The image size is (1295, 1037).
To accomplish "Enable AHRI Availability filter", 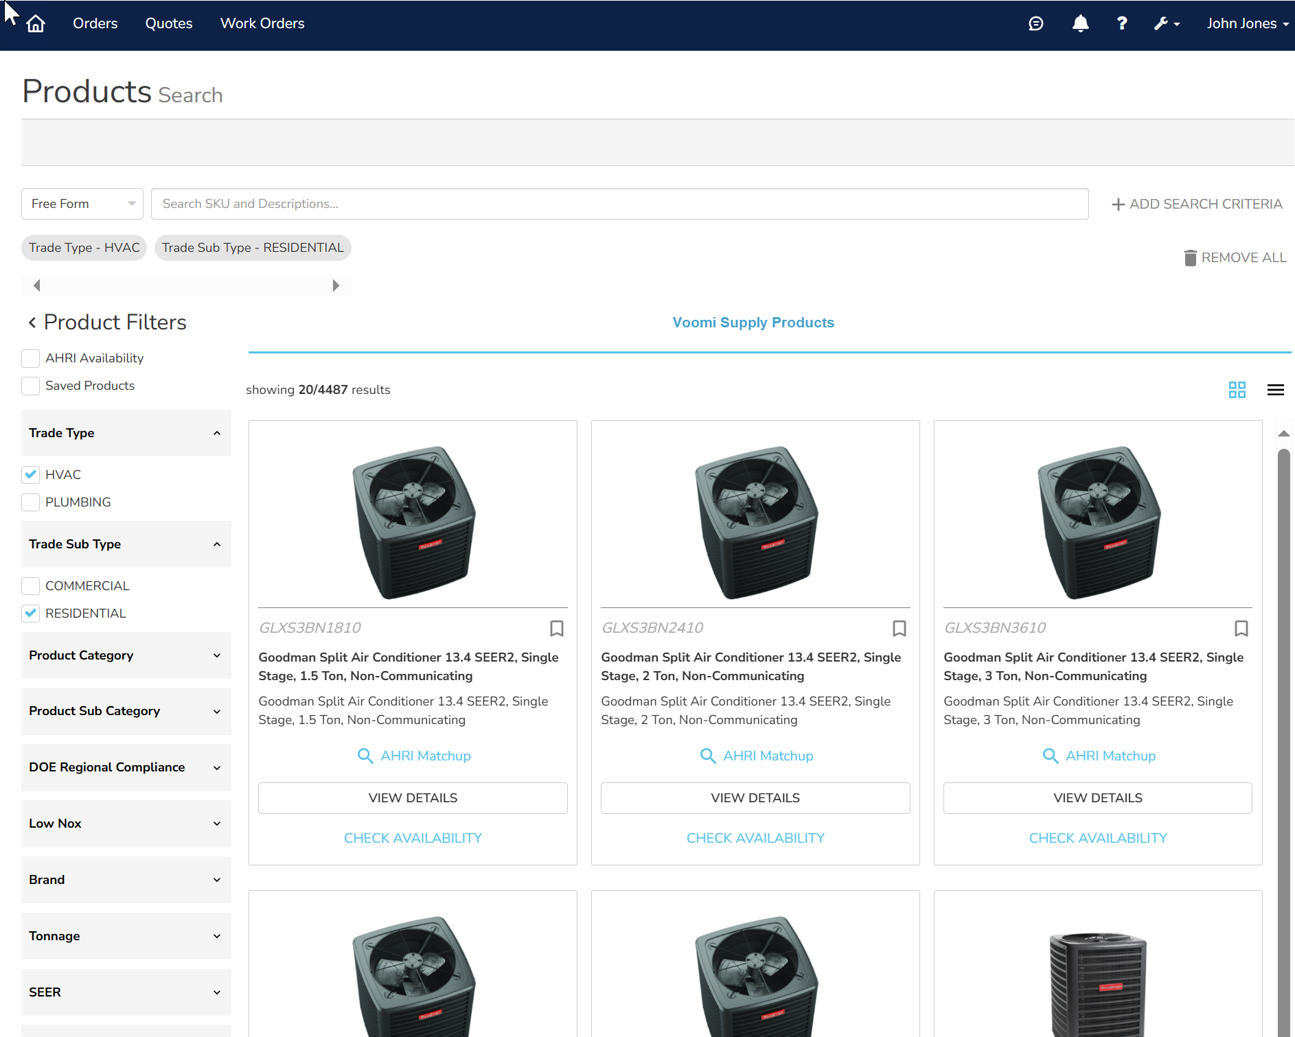I will pyautogui.click(x=30, y=358).
